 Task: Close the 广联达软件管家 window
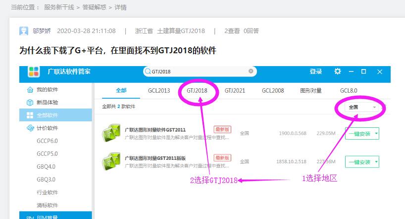(380, 72)
